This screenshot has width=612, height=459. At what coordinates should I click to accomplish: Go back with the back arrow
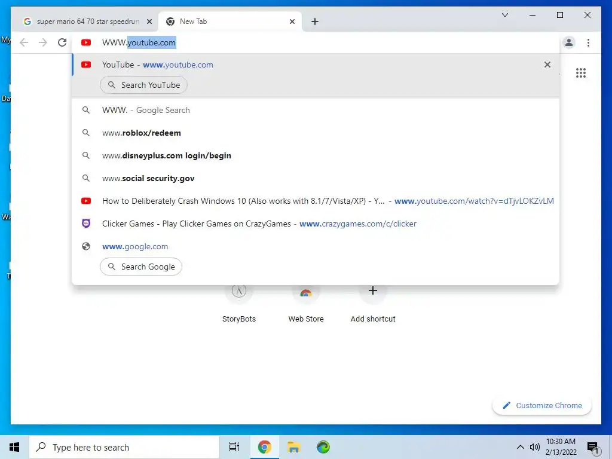coord(24,42)
